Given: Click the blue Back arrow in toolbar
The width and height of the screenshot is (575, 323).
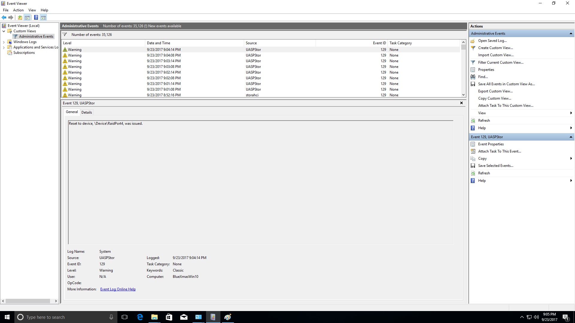Looking at the screenshot, I should click(x=4, y=17).
